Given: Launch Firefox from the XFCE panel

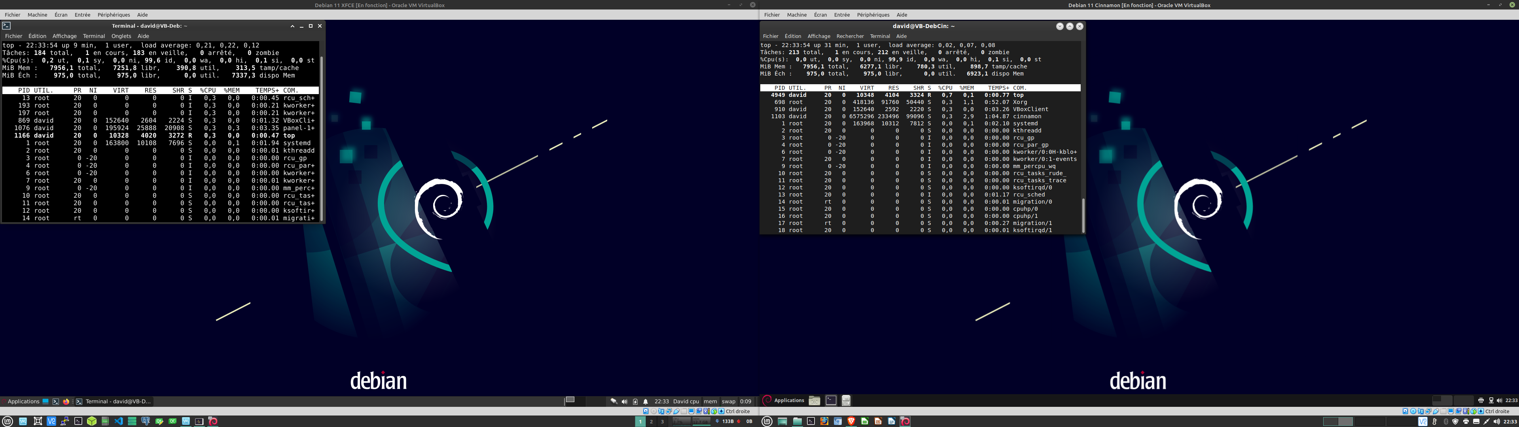Looking at the screenshot, I should (66, 402).
